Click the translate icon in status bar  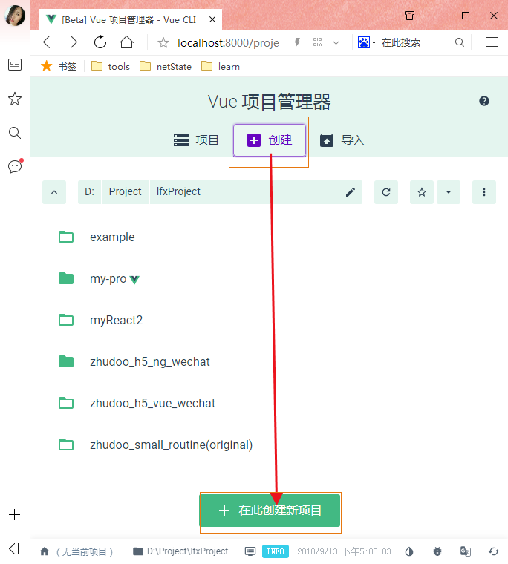click(466, 551)
